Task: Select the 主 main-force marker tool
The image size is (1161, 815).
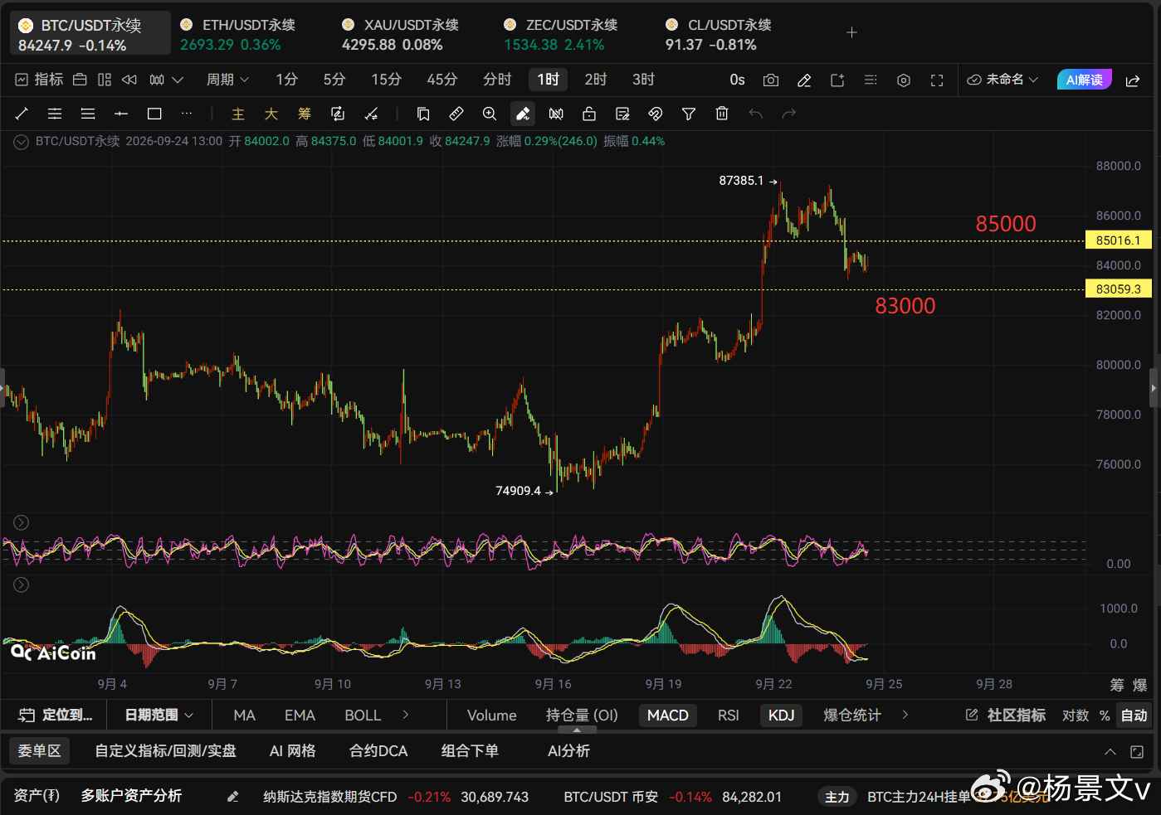Action: point(238,114)
